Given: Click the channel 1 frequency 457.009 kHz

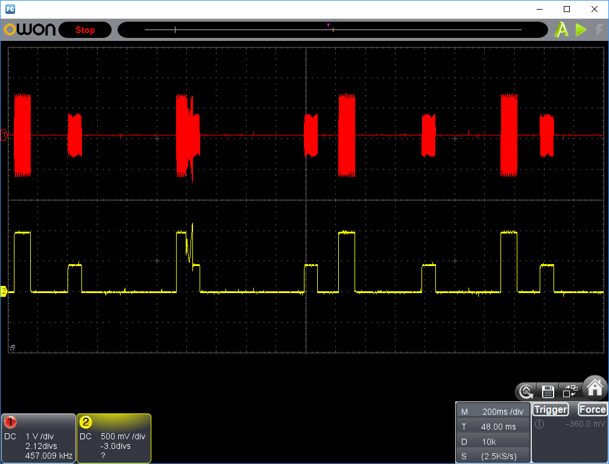Looking at the screenshot, I should [x=49, y=456].
